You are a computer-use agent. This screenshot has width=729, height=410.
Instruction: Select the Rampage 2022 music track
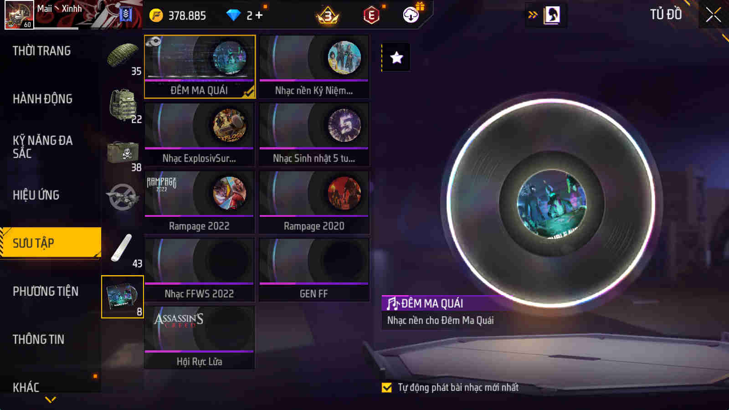coord(200,203)
